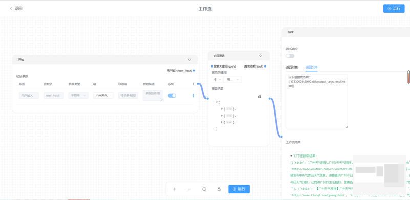The width and height of the screenshot is (410, 200).
Task: Click 搜索关键词(query) input port dot
Action: [212, 66]
